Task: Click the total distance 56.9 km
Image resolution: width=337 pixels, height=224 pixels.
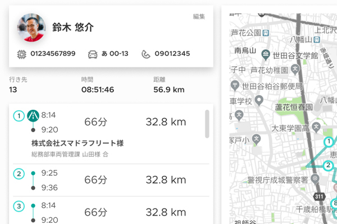Action: pos(169,90)
